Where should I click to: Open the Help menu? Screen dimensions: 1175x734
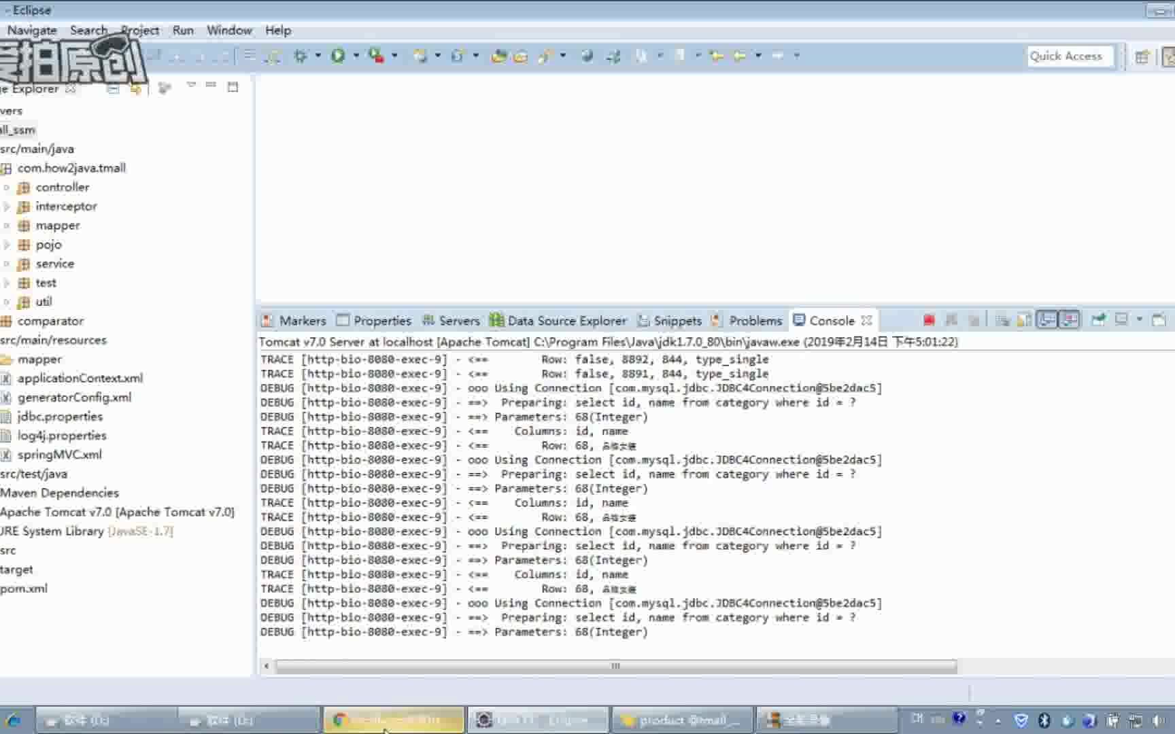pyautogui.click(x=278, y=31)
